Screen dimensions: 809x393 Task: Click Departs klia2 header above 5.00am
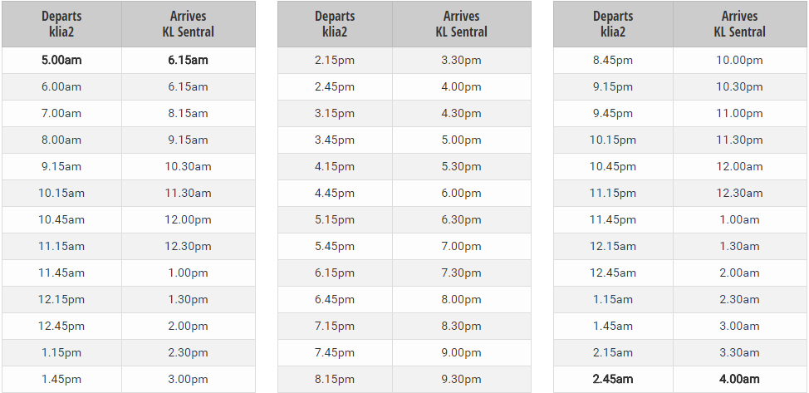[61, 24]
